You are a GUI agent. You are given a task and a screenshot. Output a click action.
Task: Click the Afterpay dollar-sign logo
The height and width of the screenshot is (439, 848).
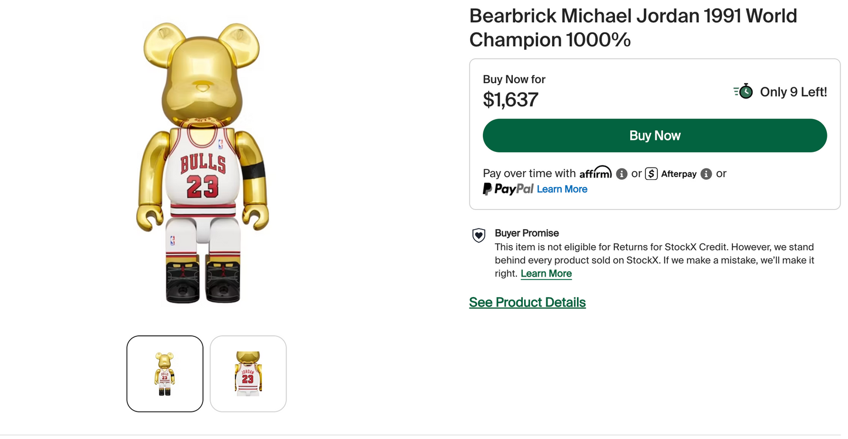coord(651,173)
